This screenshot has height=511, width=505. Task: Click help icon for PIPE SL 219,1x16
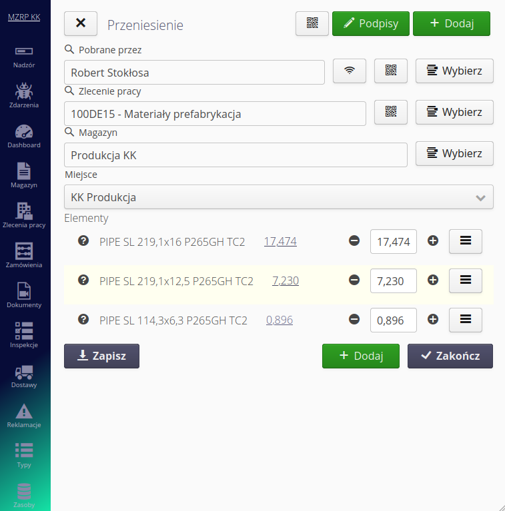(x=83, y=241)
